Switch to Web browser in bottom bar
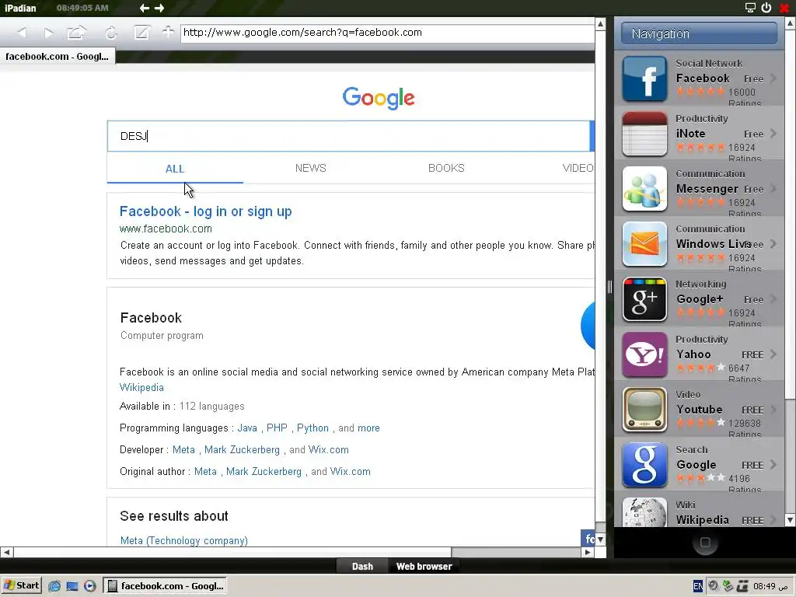 [424, 566]
